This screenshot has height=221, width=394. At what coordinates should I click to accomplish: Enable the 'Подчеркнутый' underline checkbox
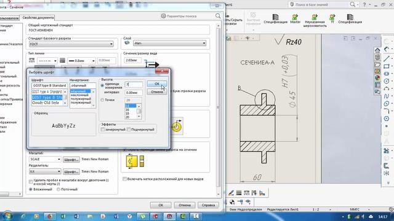point(129,130)
